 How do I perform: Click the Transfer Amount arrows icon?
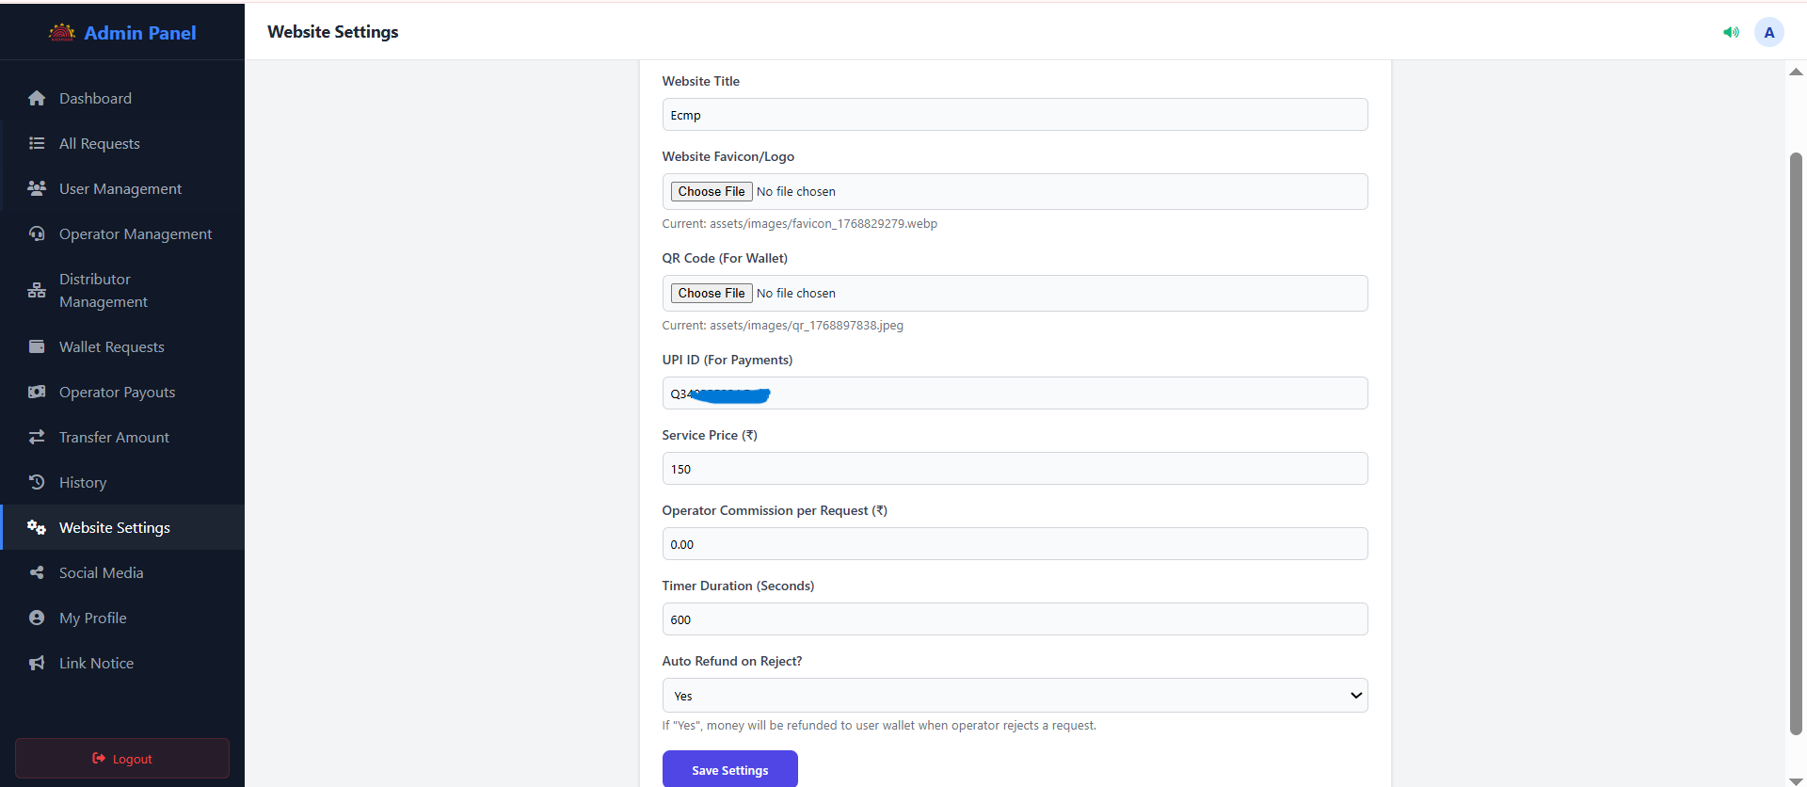pos(37,438)
